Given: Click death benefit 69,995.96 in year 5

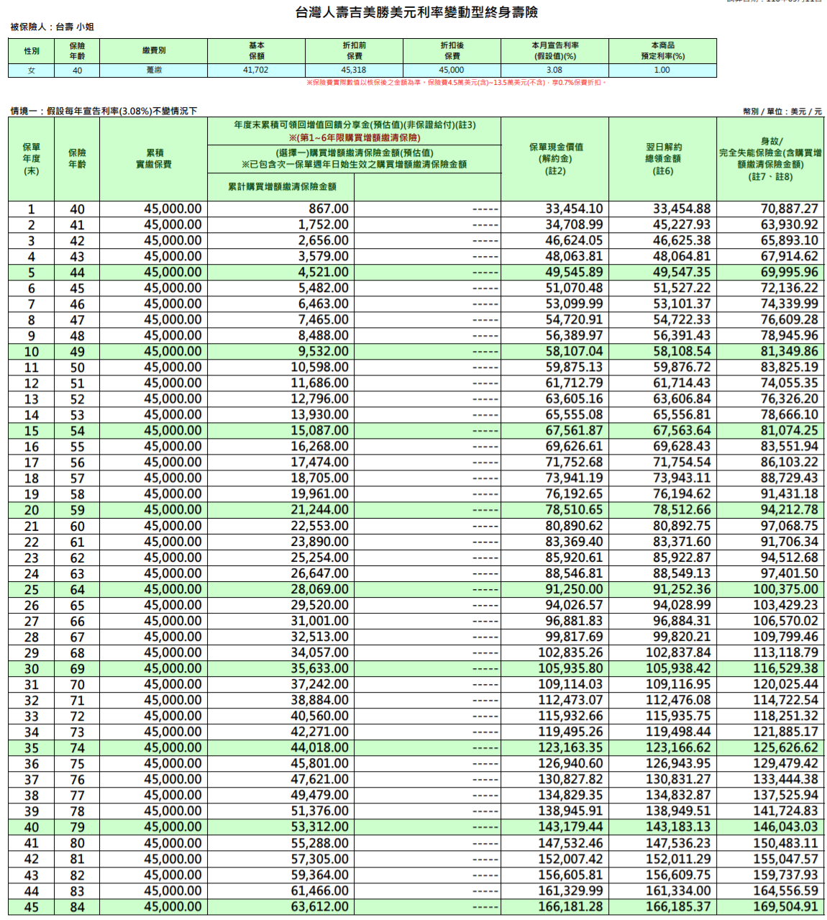Looking at the screenshot, I should tap(790, 272).
